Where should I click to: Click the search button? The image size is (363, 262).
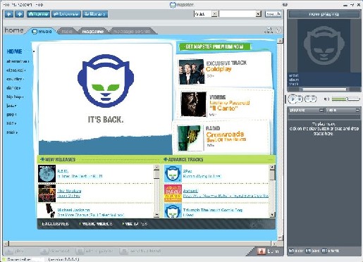click(x=273, y=14)
